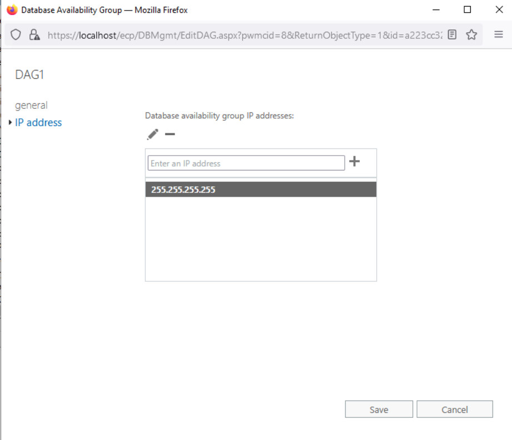Image resolution: width=512 pixels, height=440 pixels.
Task: Select the IP address tab
Action: 38,123
